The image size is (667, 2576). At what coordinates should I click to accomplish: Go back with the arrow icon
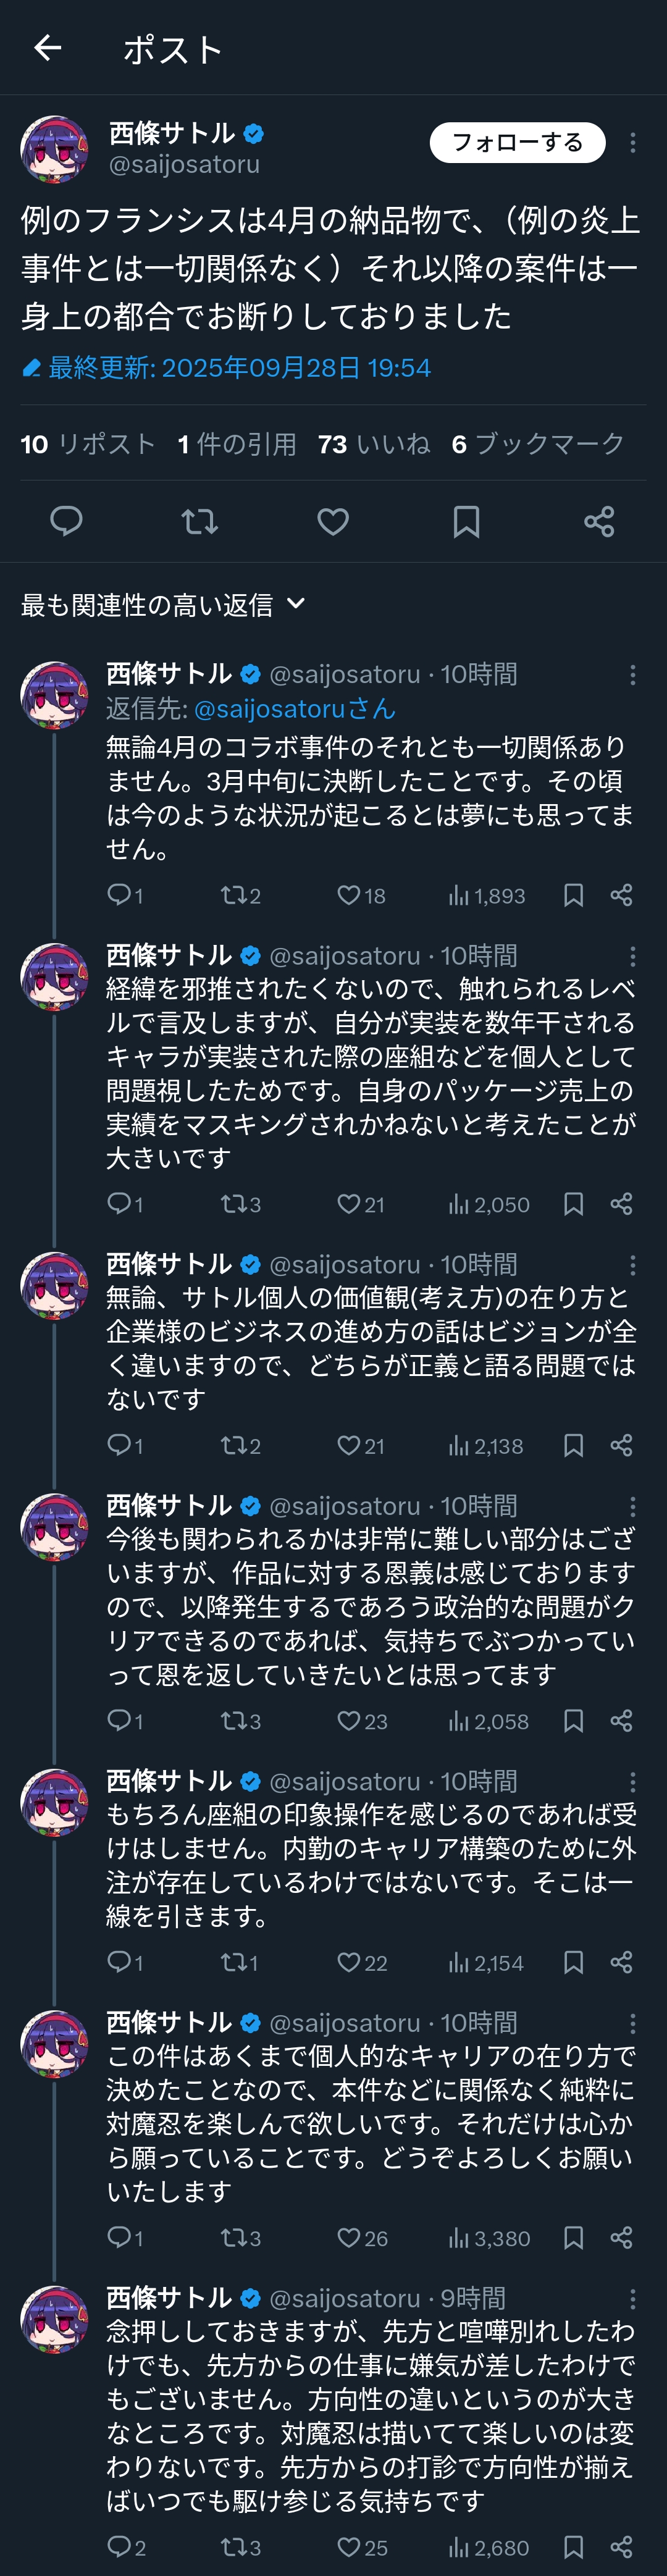[x=47, y=48]
